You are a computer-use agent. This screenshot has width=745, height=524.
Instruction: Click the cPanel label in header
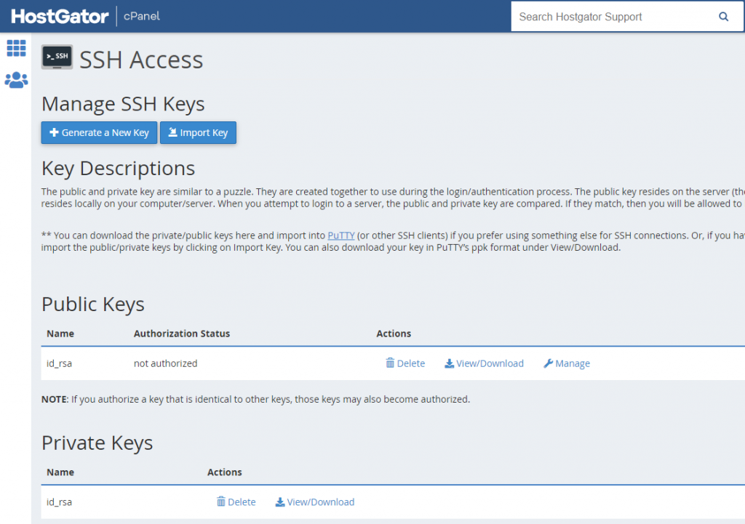point(143,17)
